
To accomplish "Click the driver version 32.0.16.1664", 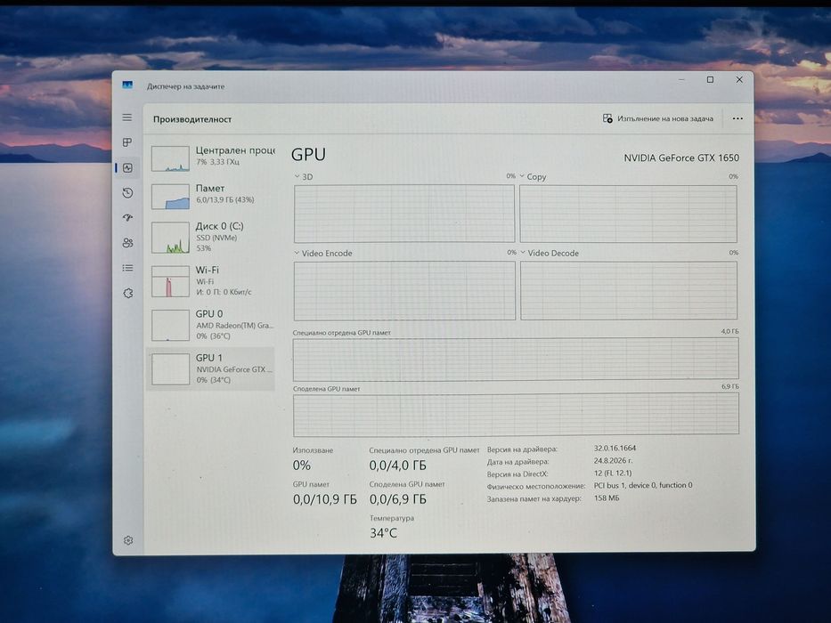I will click(x=615, y=449).
